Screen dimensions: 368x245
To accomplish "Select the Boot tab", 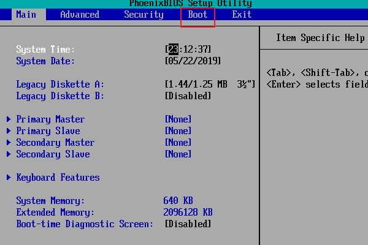I will pos(197,15).
